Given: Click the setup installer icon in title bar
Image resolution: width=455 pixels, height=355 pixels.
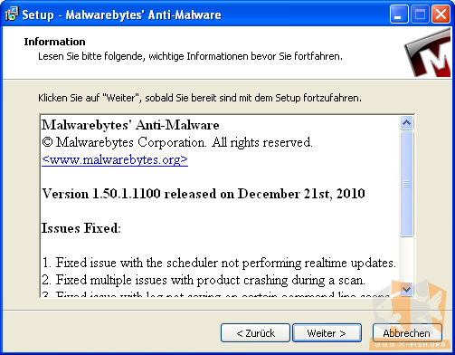Looking at the screenshot, I should pos(12,14).
